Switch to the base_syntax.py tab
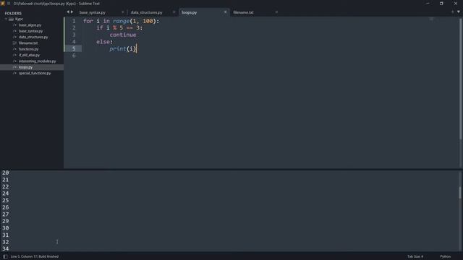The image size is (463, 260). (x=93, y=12)
